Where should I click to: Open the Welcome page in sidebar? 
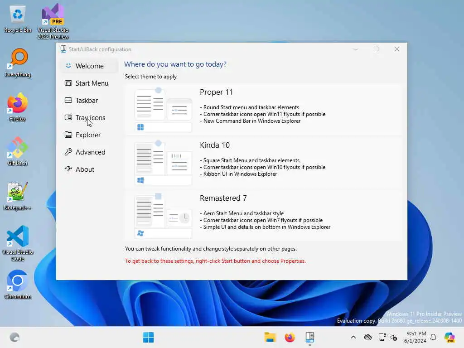click(x=90, y=66)
